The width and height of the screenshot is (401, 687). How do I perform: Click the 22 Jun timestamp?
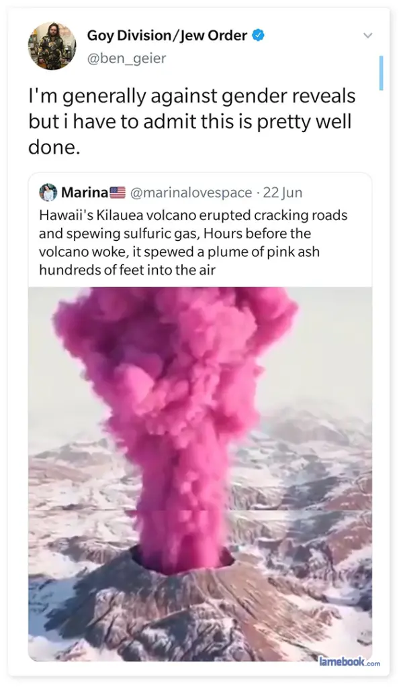click(283, 193)
